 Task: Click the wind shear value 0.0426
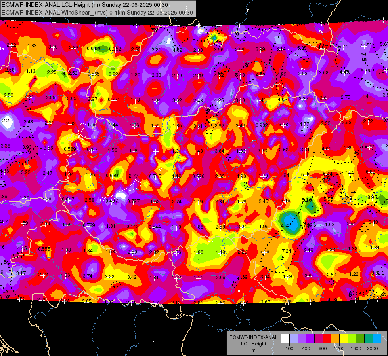click(94, 48)
